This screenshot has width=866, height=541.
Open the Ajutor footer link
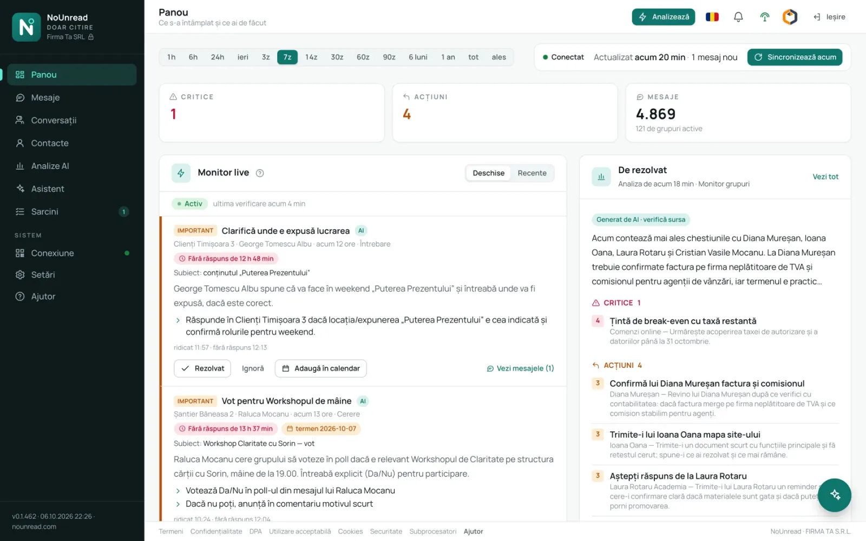pyautogui.click(x=473, y=531)
